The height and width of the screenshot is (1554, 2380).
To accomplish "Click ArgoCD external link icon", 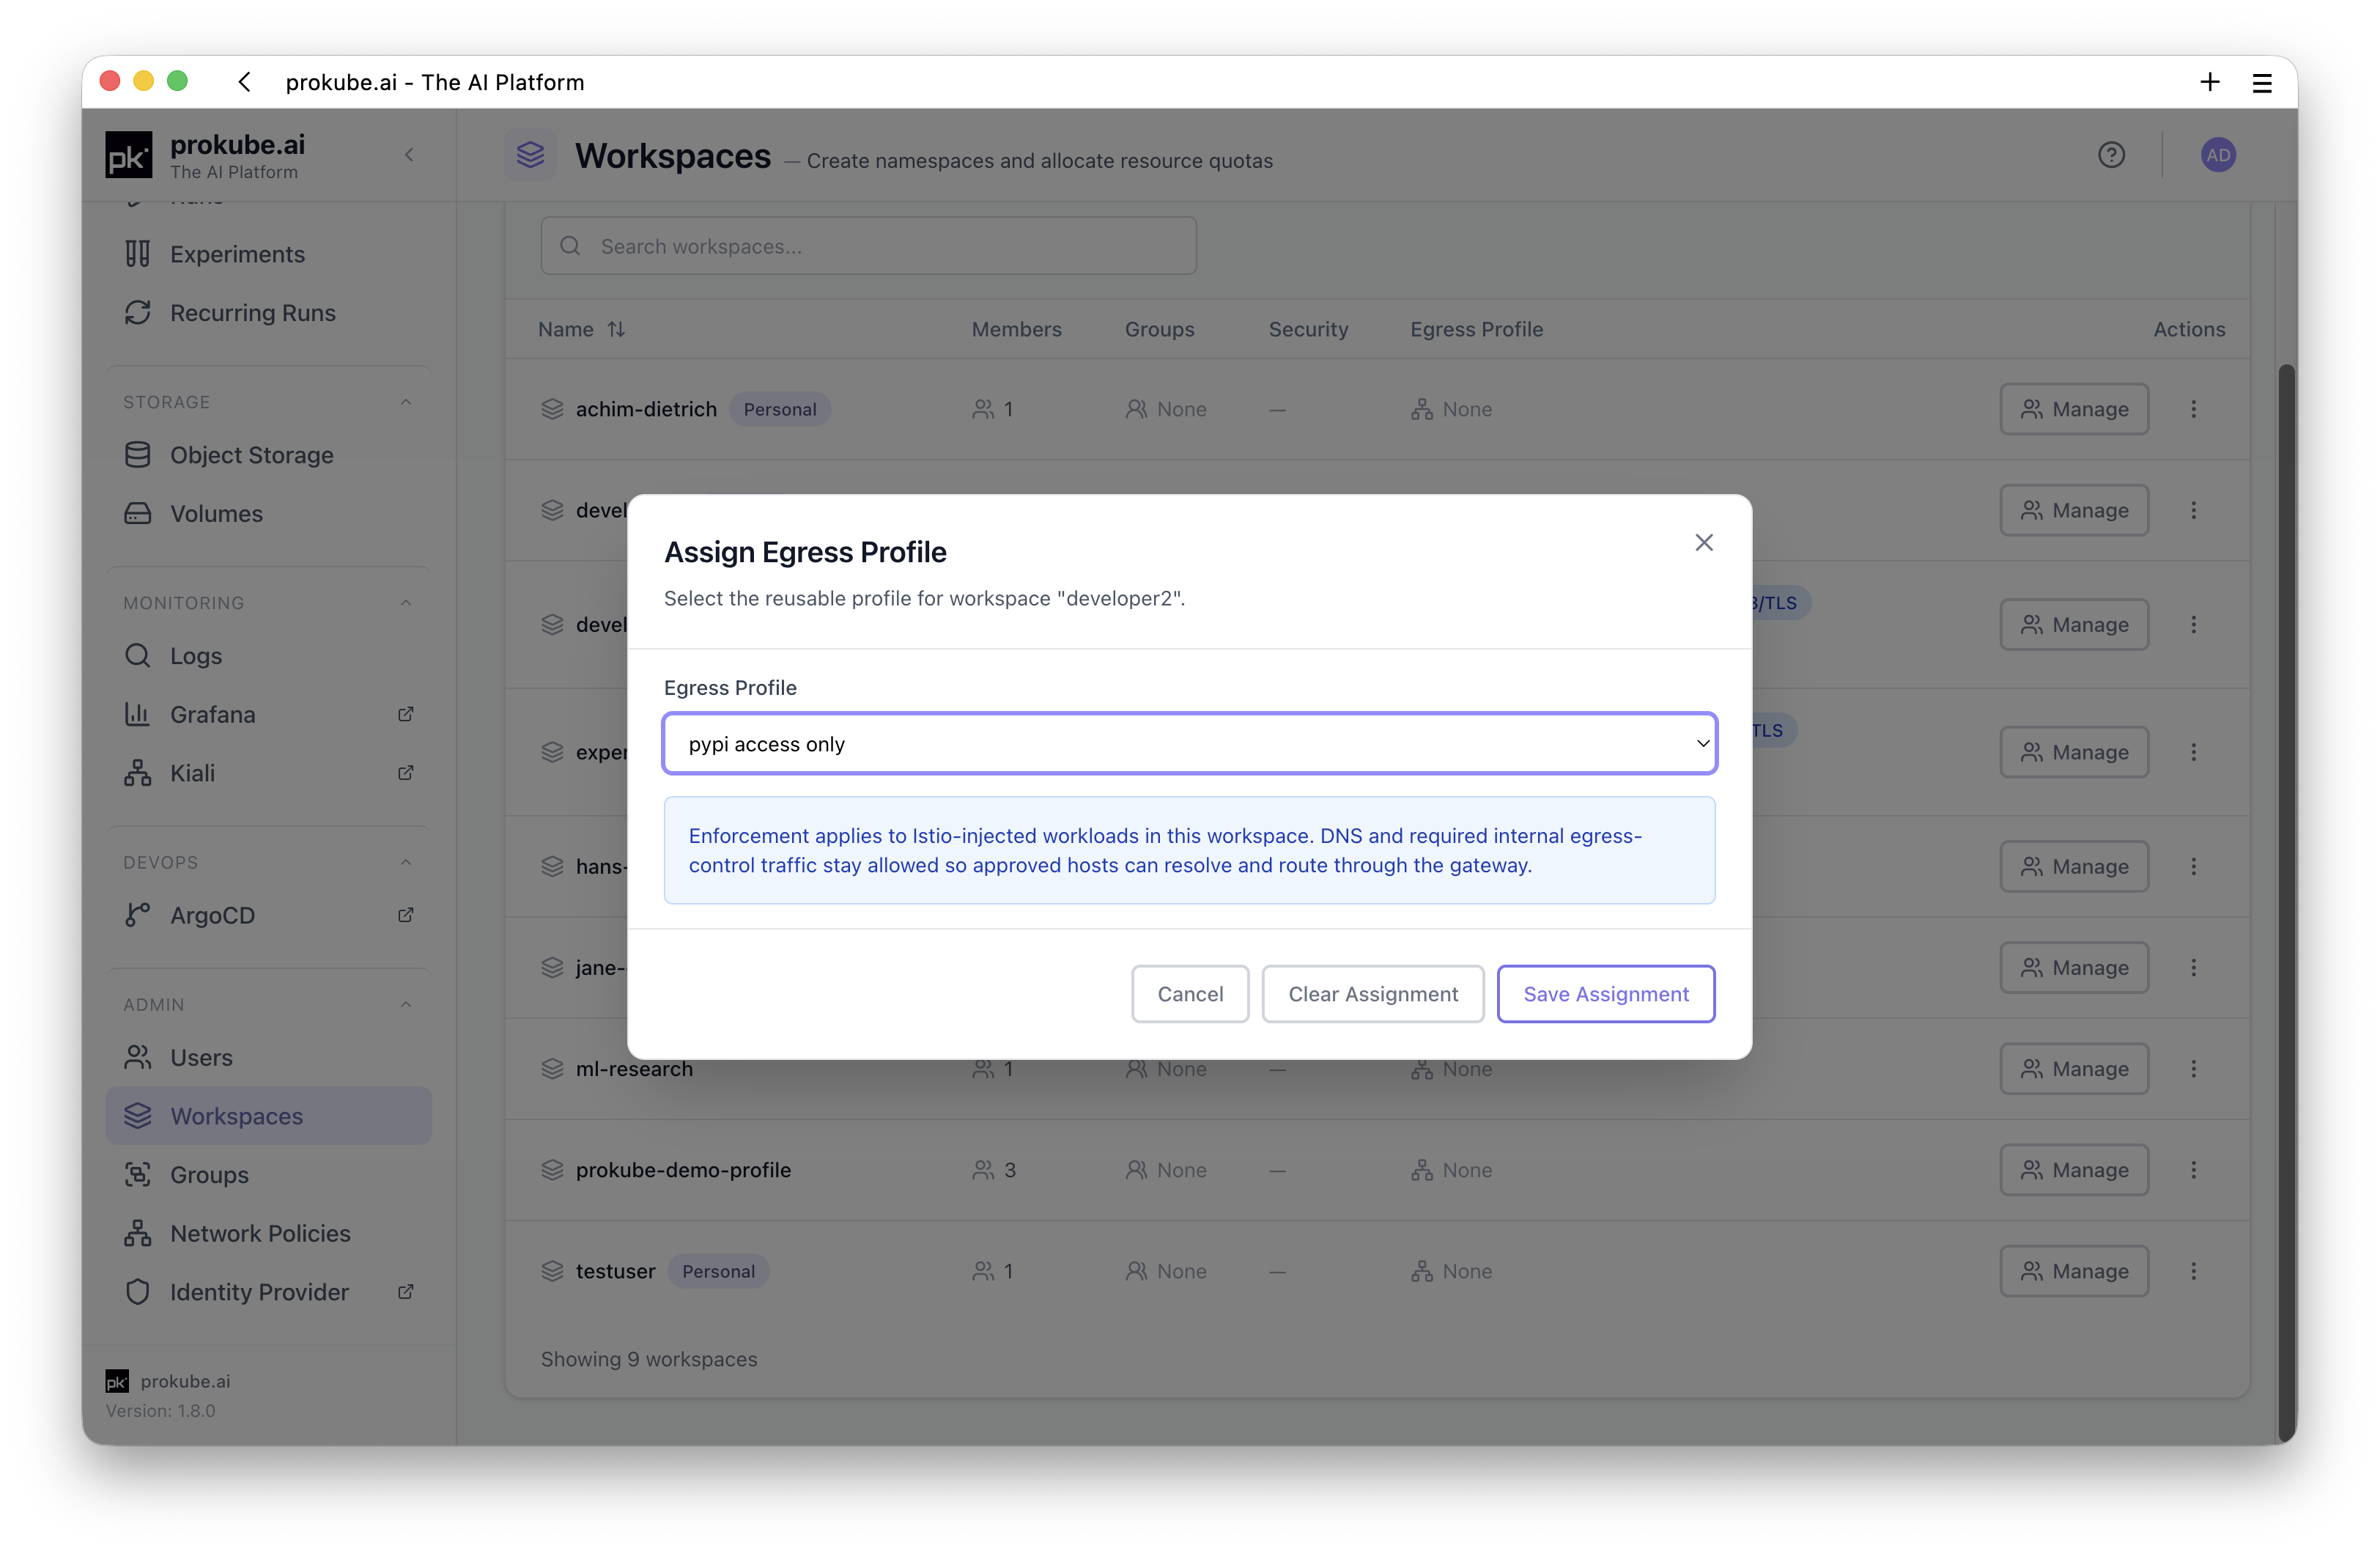I will tap(405, 916).
